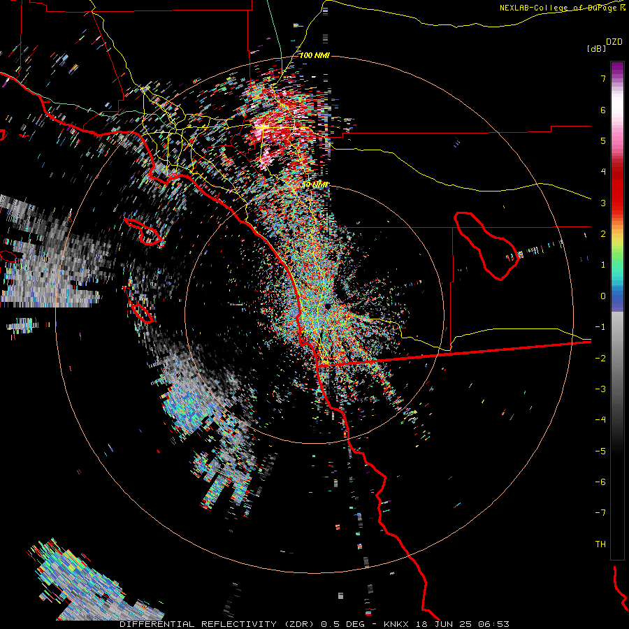Select the -7 dB scale label
The height and width of the screenshot is (629, 629).
pos(600,513)
